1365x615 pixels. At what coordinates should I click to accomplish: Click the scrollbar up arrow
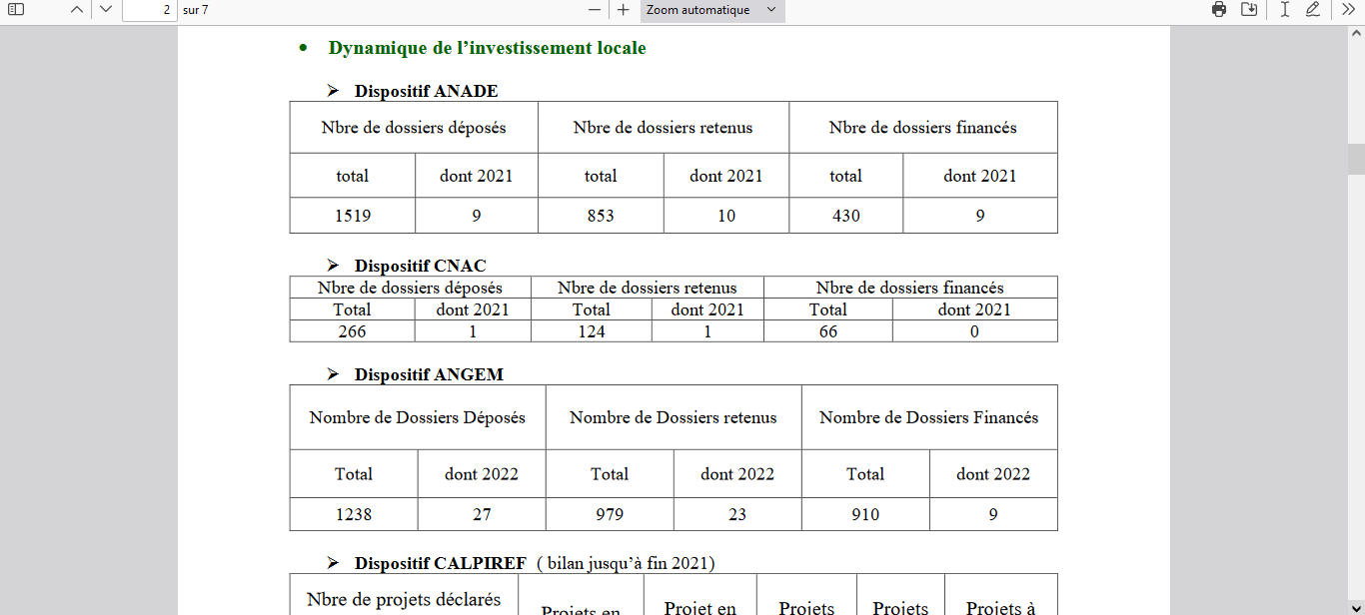[1356, 33]
